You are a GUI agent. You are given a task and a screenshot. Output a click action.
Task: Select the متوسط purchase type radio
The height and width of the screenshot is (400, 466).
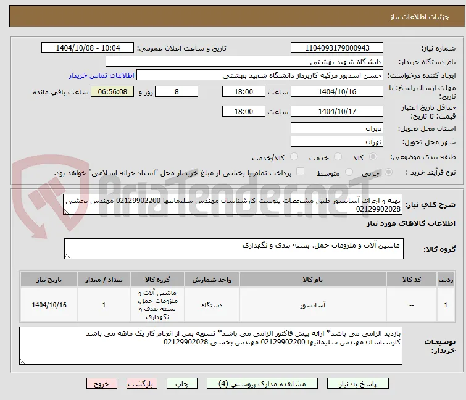point(349,172)
